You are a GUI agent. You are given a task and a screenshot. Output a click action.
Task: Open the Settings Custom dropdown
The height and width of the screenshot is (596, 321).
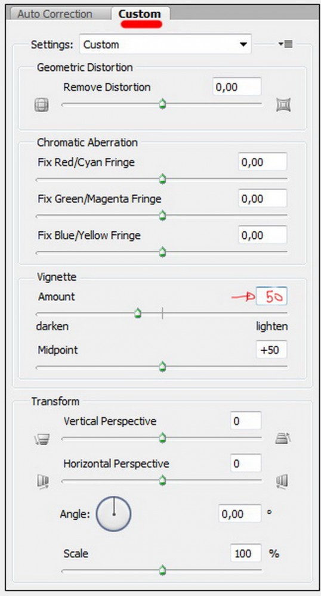pos(165,45)
